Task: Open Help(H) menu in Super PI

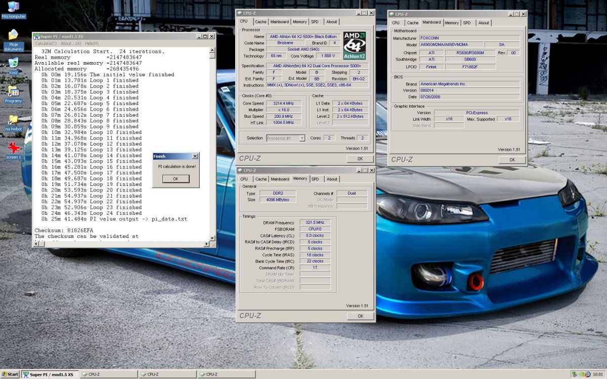Action: [92, 43]
